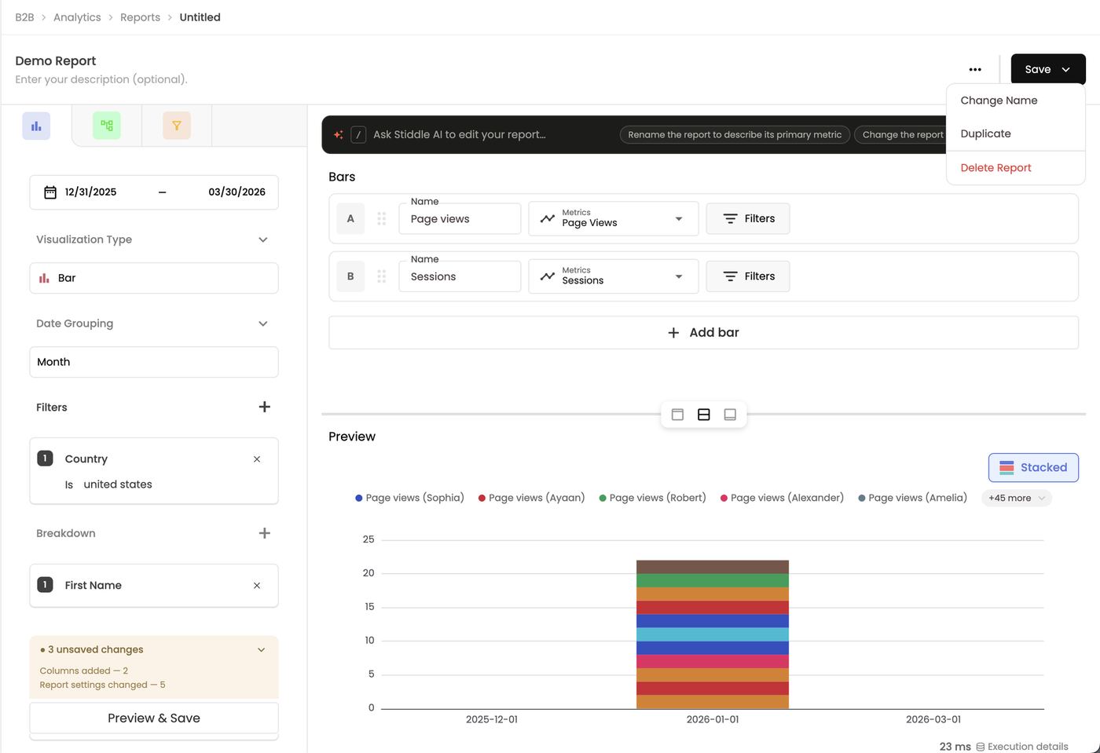Open the green flow diagram tab icon
This screenshot has width=1100, height=753.
click(x=107, y=126)
